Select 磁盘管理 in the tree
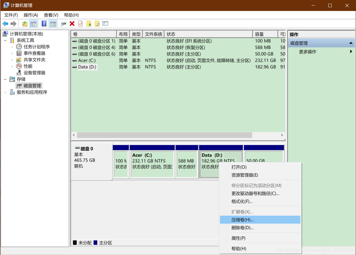Image resolution: width=356 pixels, height=255 pixels. click(x=32, y=86)
